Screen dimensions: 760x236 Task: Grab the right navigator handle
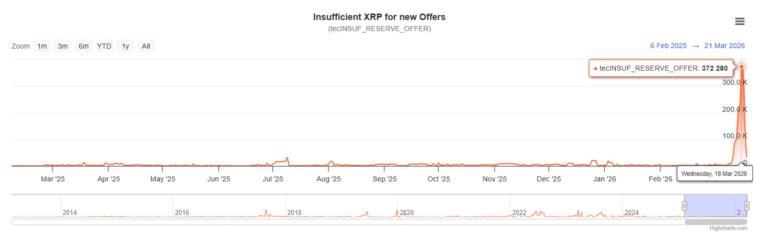coord(746,206)
